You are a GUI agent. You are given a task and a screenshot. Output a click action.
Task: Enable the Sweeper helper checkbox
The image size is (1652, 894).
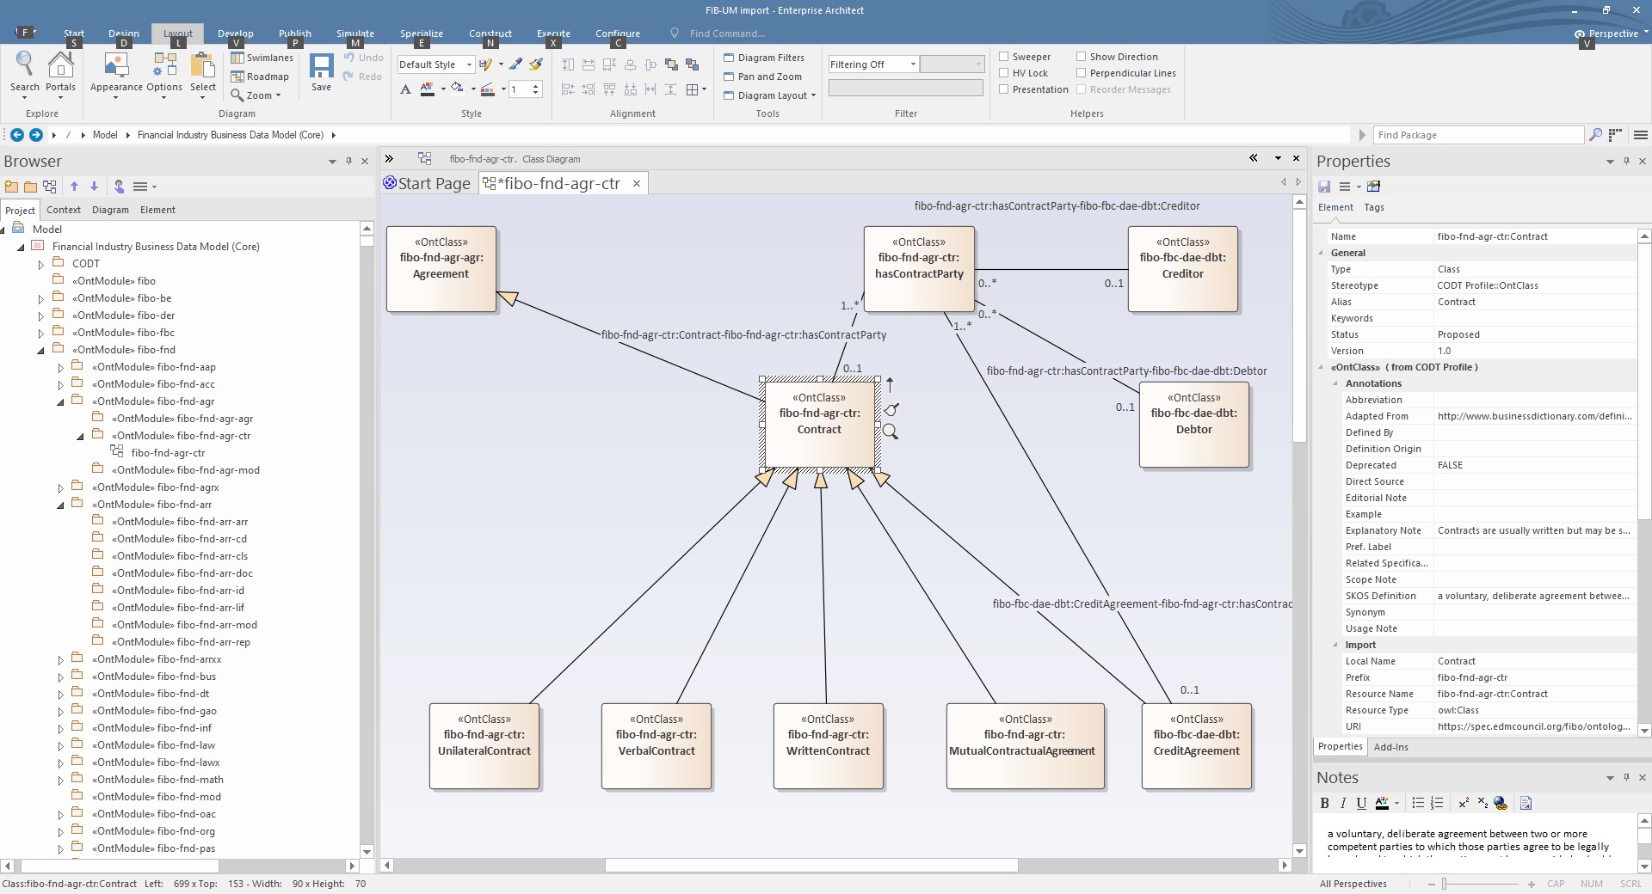point(1005,56)
